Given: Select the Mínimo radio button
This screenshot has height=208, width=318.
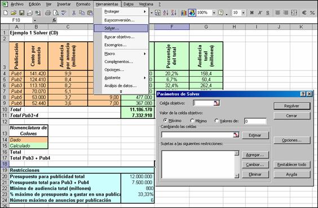Looking at the screenshot, I should coord(192,121).
